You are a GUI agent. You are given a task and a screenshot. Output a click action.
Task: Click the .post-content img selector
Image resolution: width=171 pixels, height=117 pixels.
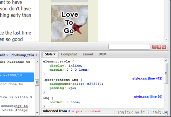pos(61,80)
